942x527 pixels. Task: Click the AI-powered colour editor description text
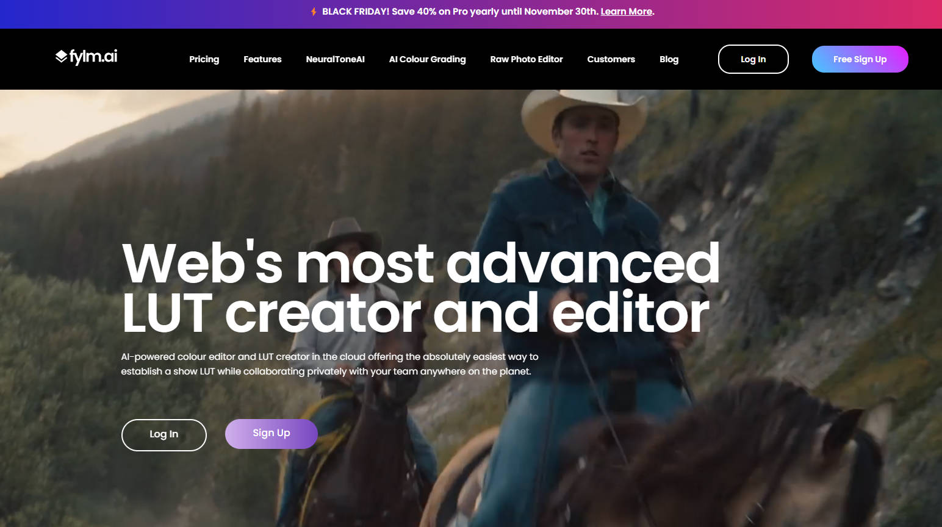pyautogui.click(x=329, y=364)
